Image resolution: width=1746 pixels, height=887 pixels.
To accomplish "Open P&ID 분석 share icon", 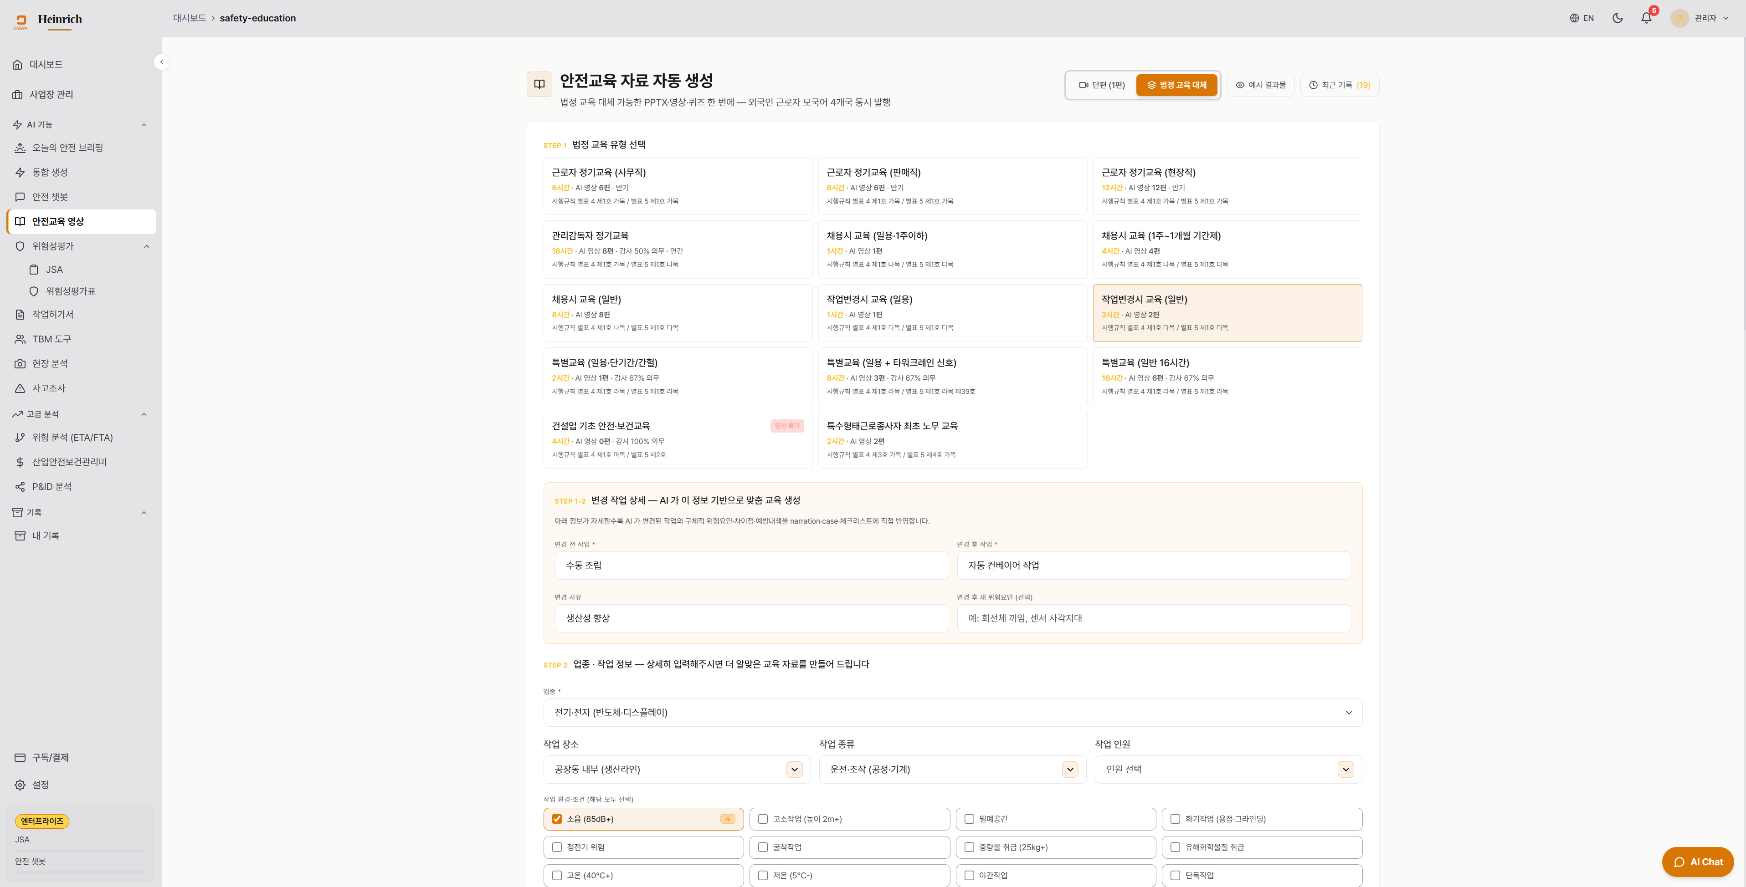I will (21, 486).
